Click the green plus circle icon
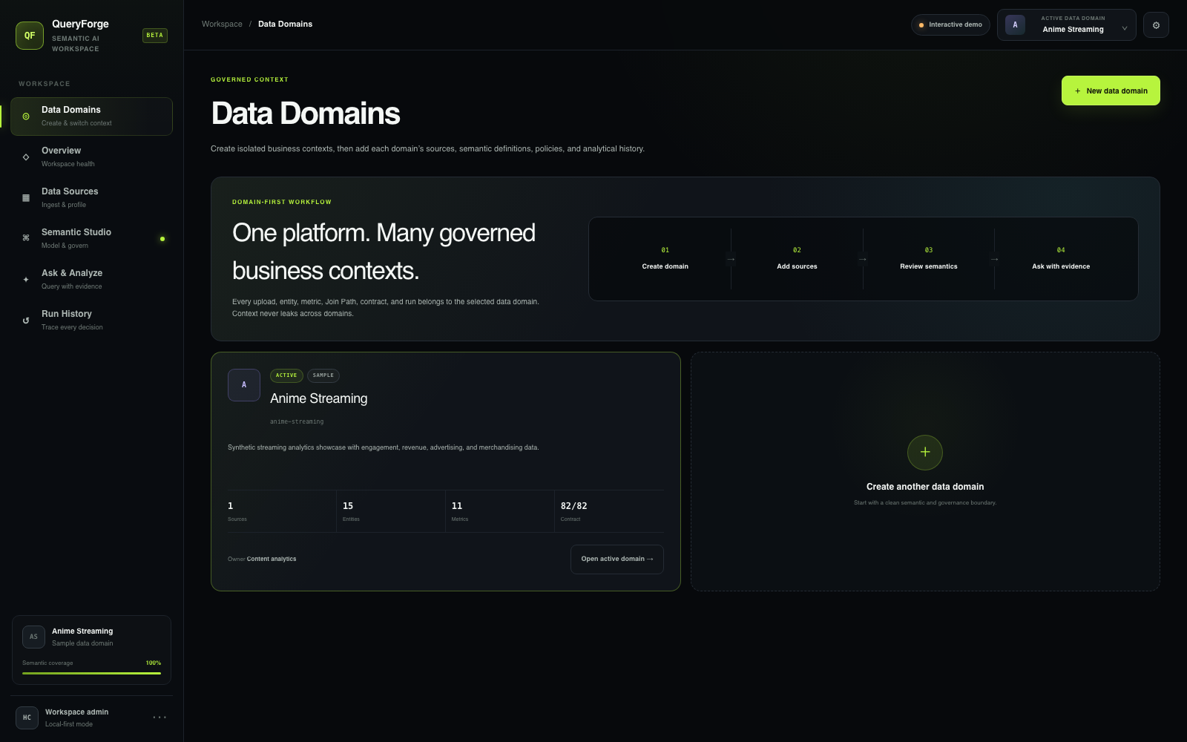This screenshot has width=1187, height=742. coord(925,452)
